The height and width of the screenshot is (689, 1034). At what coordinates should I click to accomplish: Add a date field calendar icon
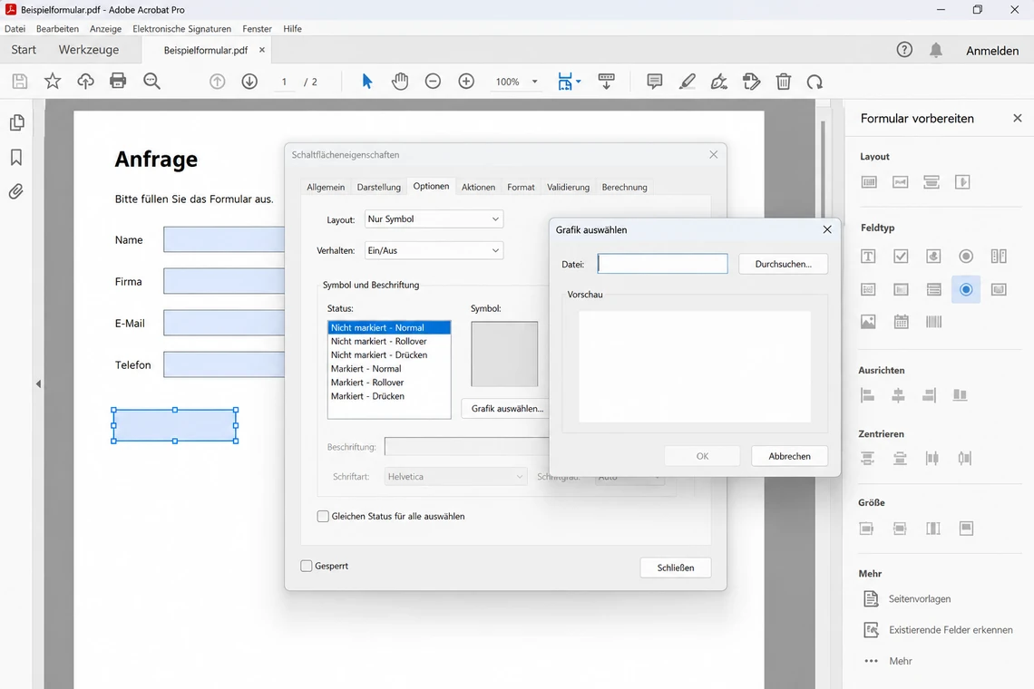pos(901,322)
